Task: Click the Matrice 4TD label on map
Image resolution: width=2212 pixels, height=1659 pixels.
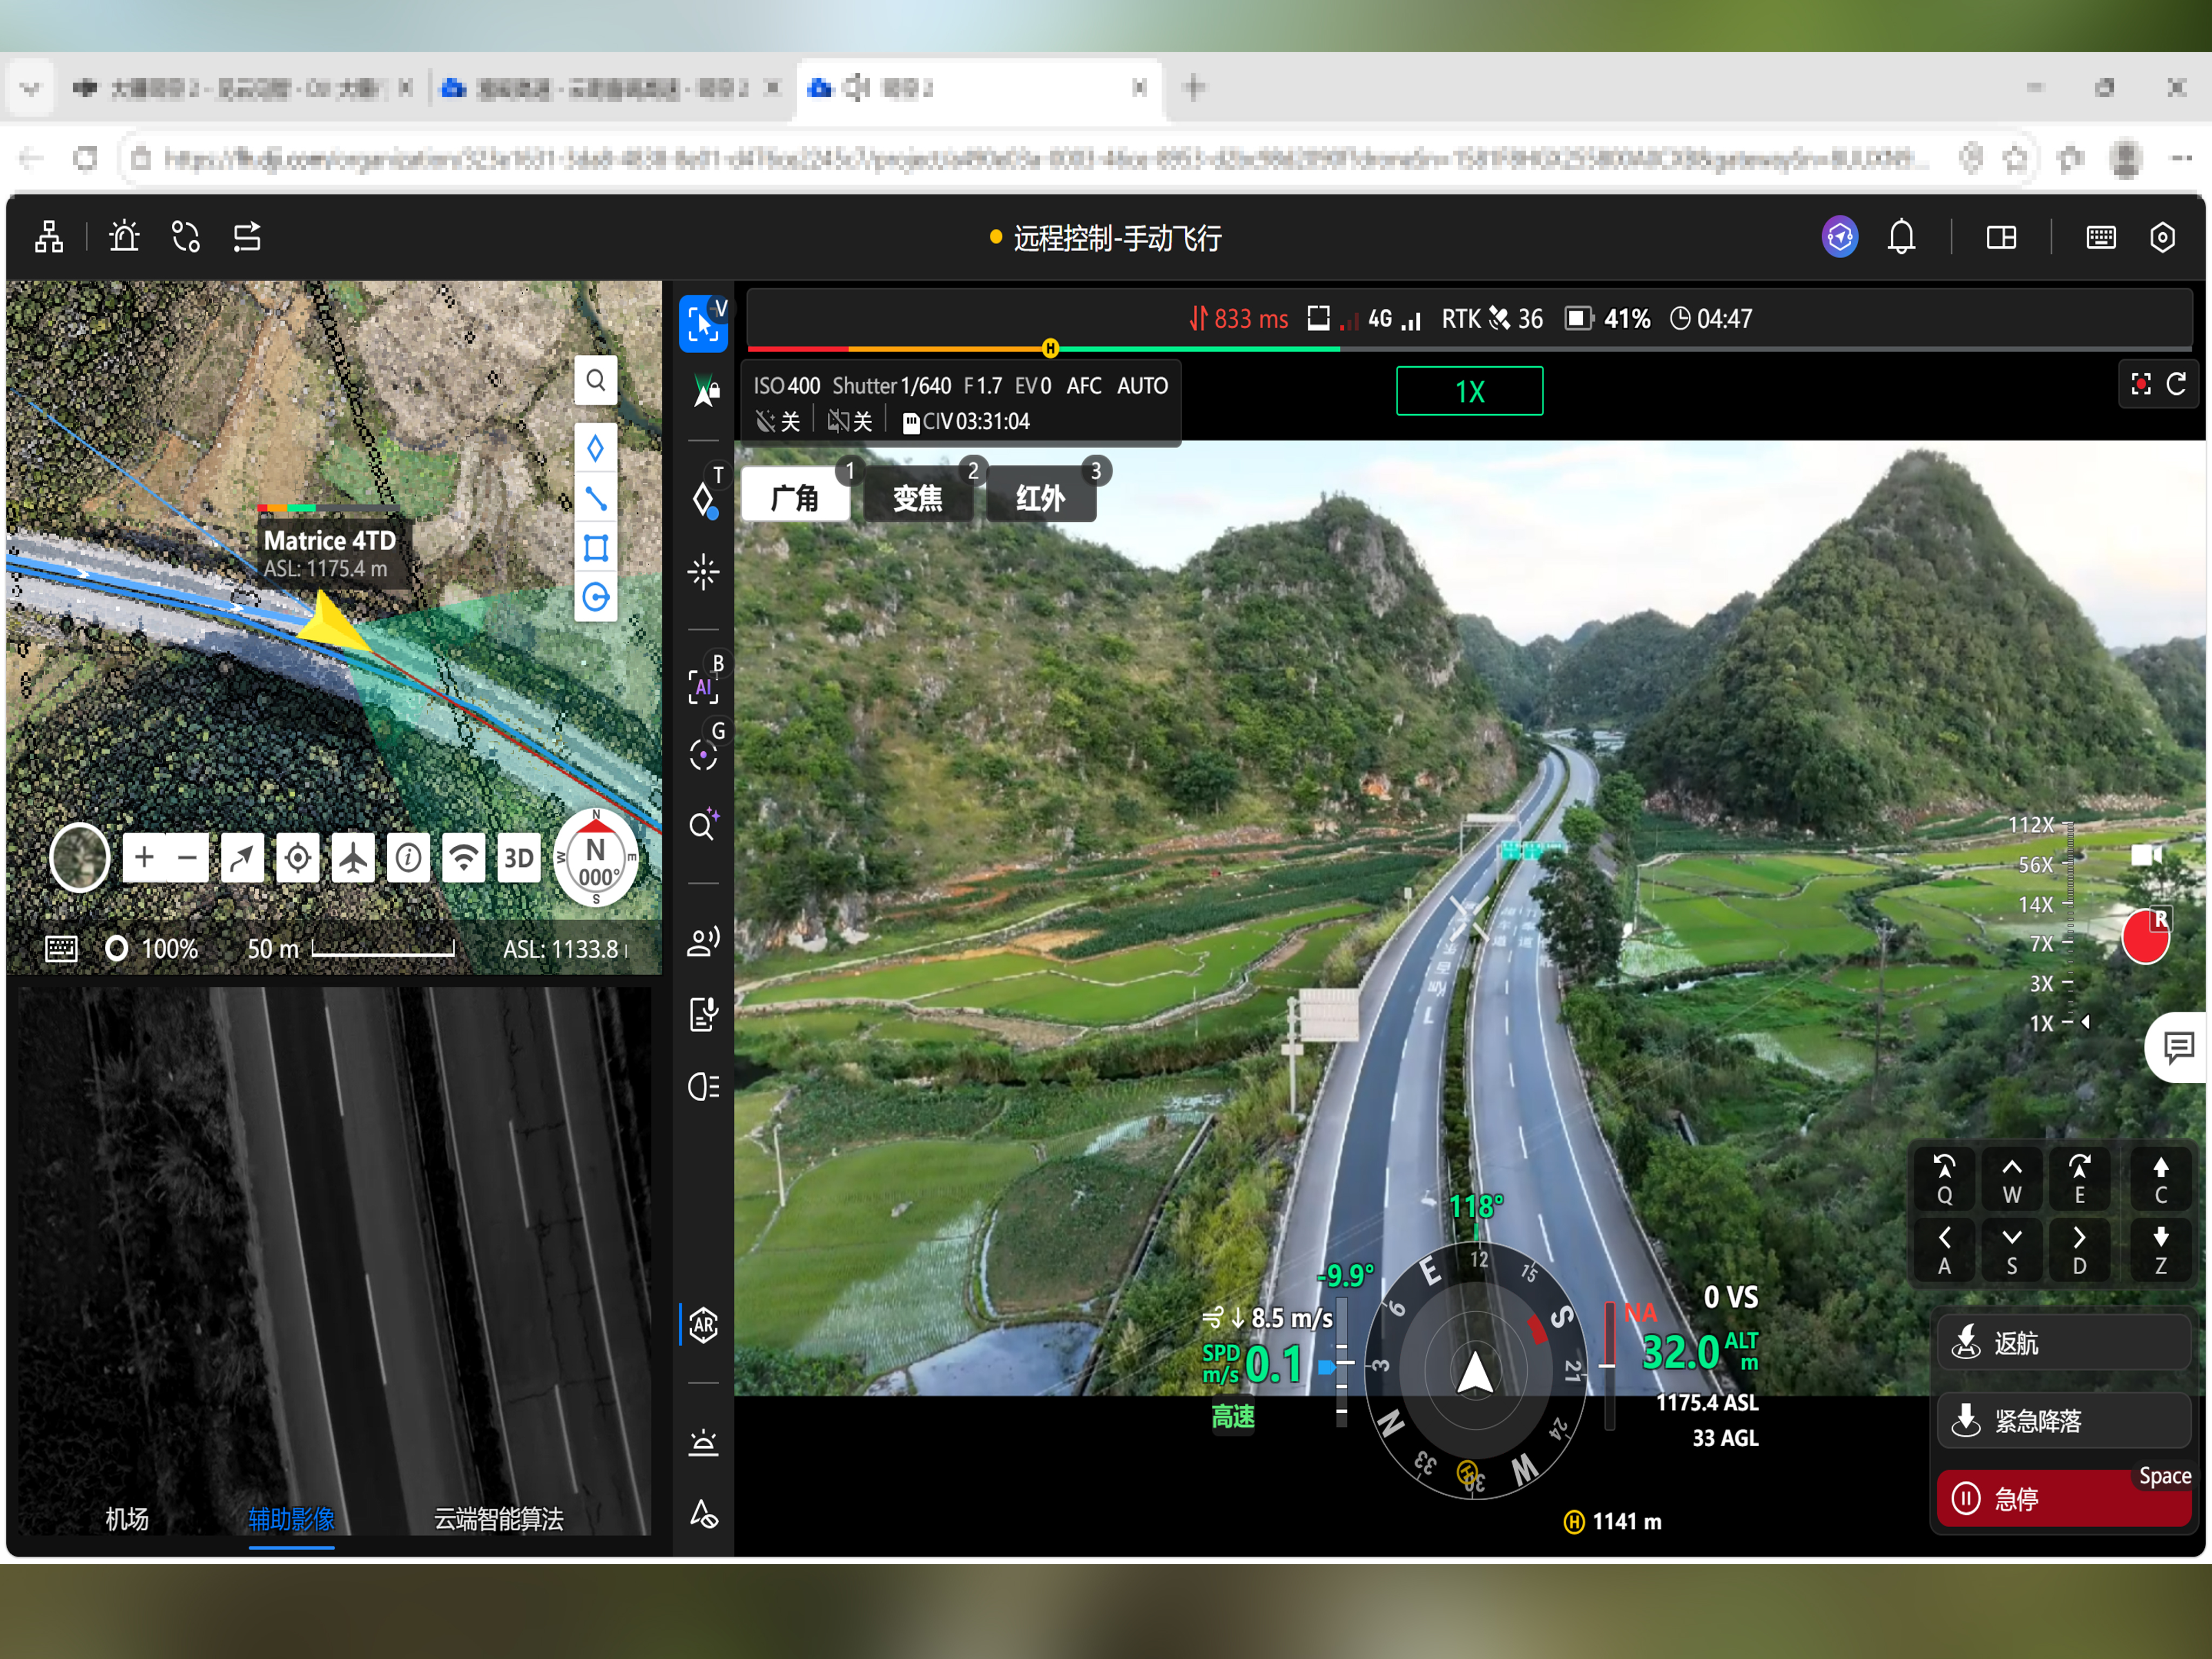Action: tap(329, 540)
